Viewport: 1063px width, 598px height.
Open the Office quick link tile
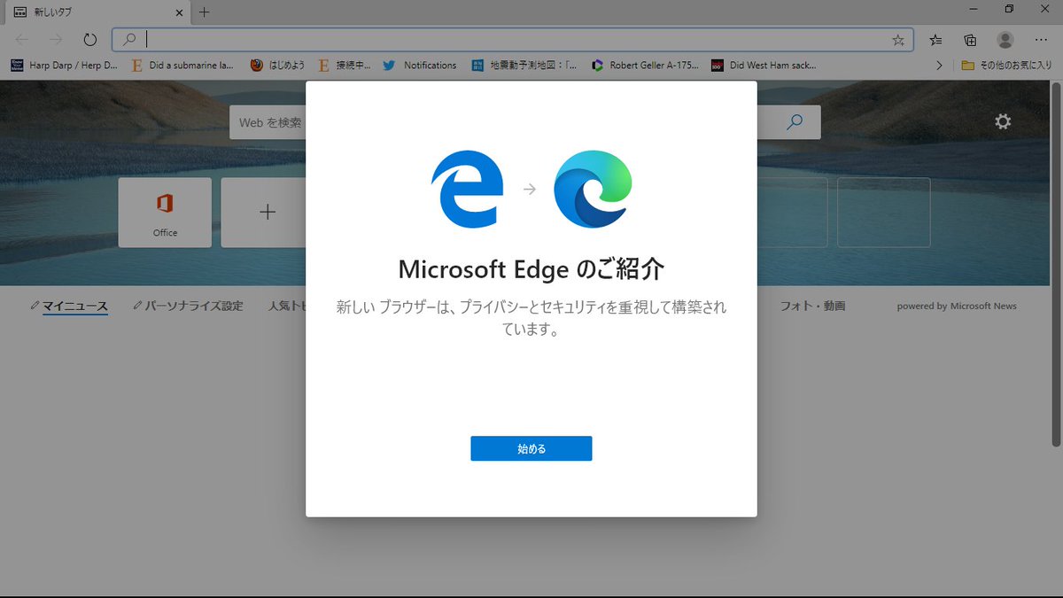click(x=165, y=213)
